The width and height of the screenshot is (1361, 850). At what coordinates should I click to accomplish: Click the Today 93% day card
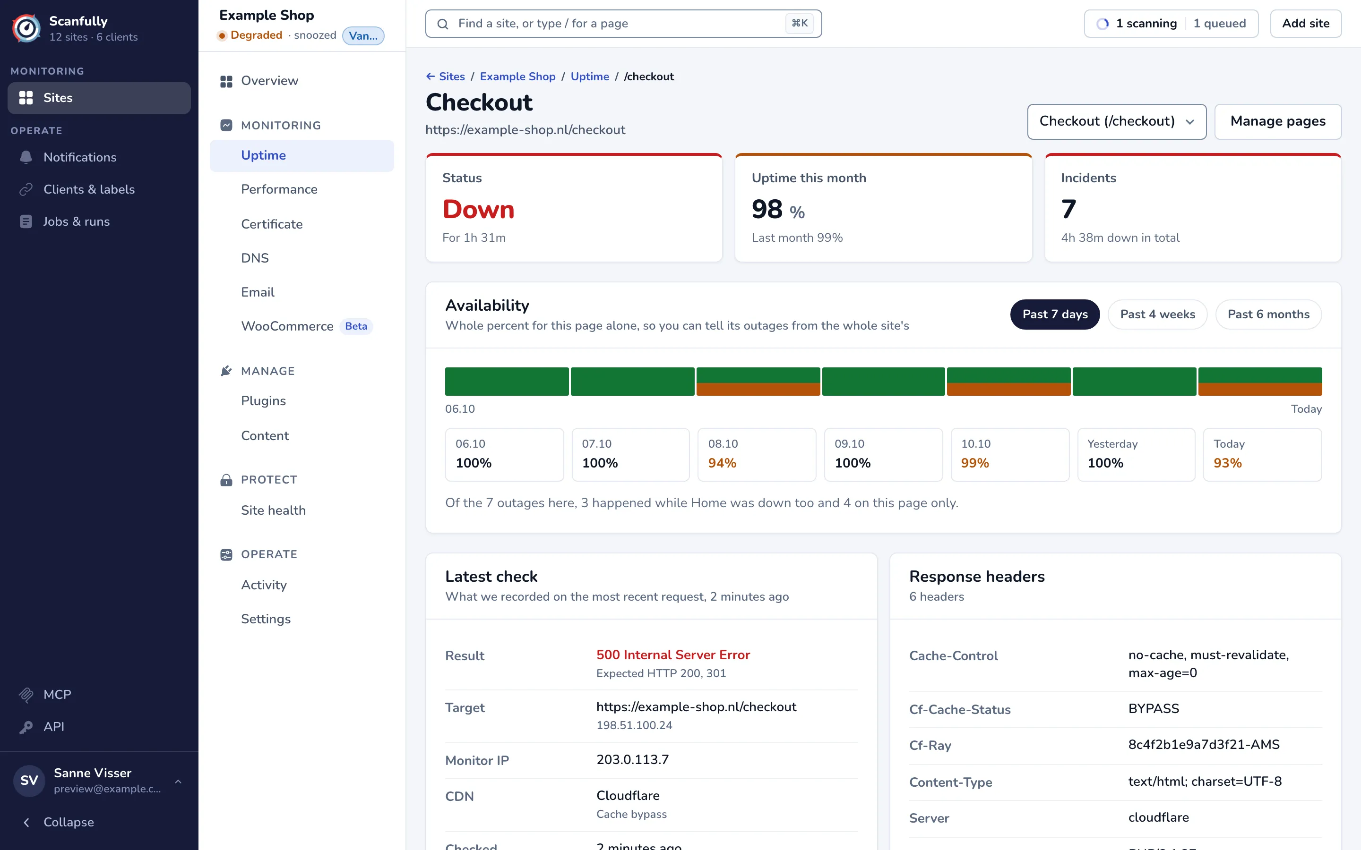(1262, 455)
